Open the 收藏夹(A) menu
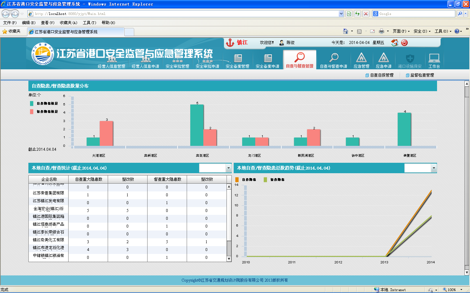Viewport: 470px width, 293px height. pos(68,22)
